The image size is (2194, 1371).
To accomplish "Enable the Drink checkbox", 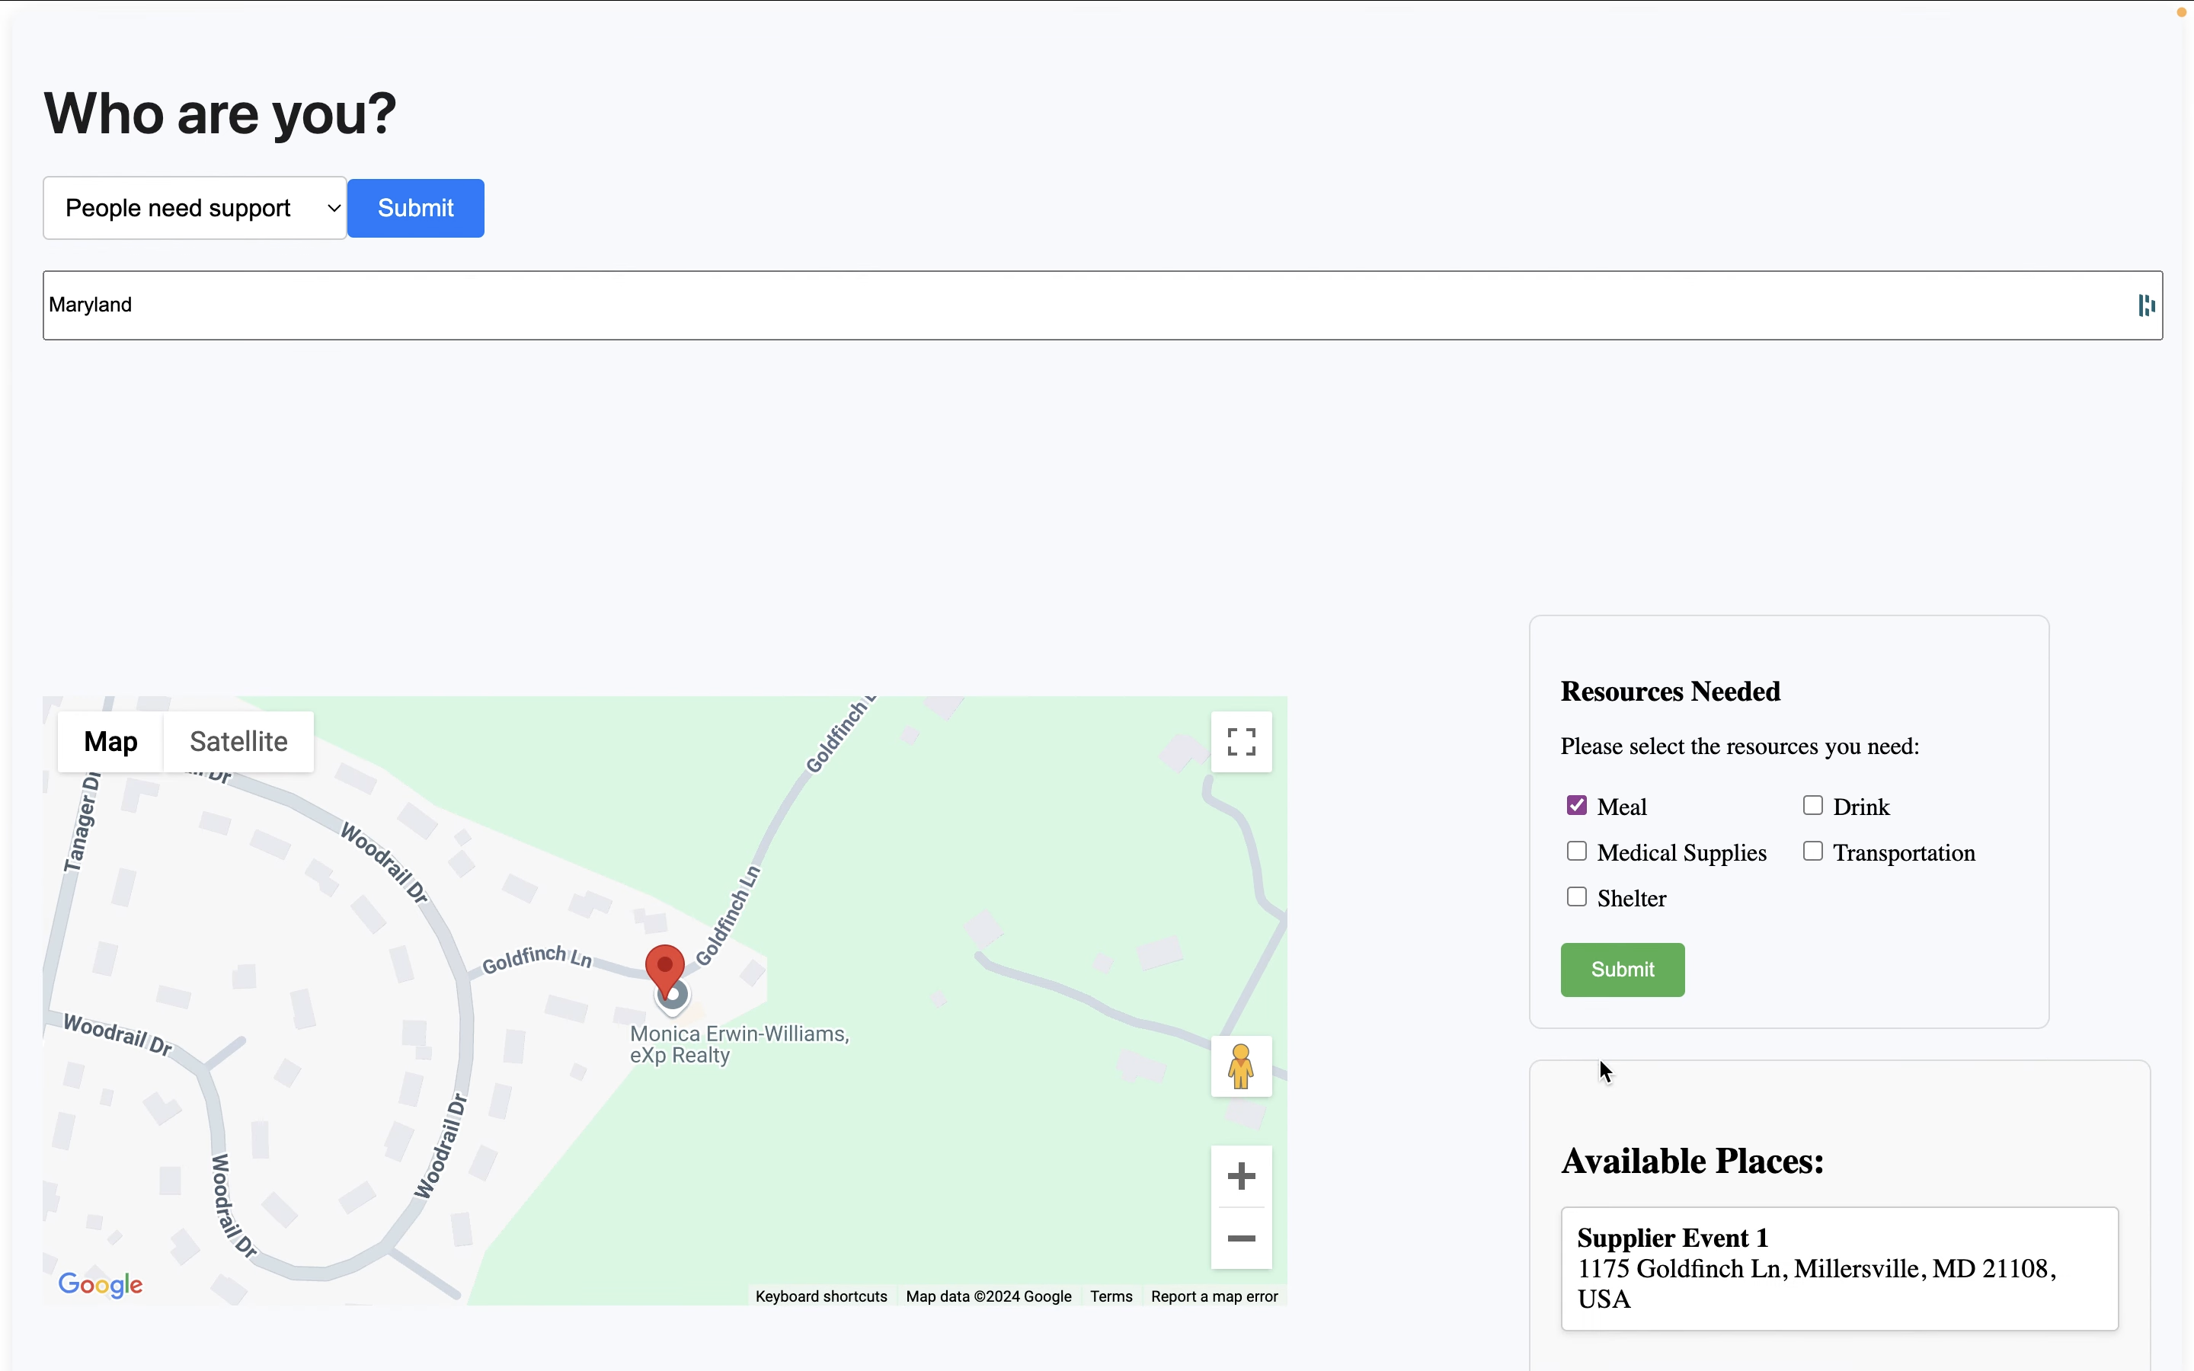I will click(1812, 805).
